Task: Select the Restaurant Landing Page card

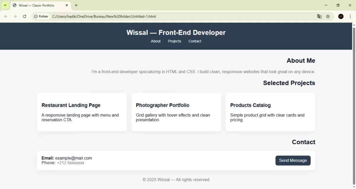Action: [x=82, y=112]
